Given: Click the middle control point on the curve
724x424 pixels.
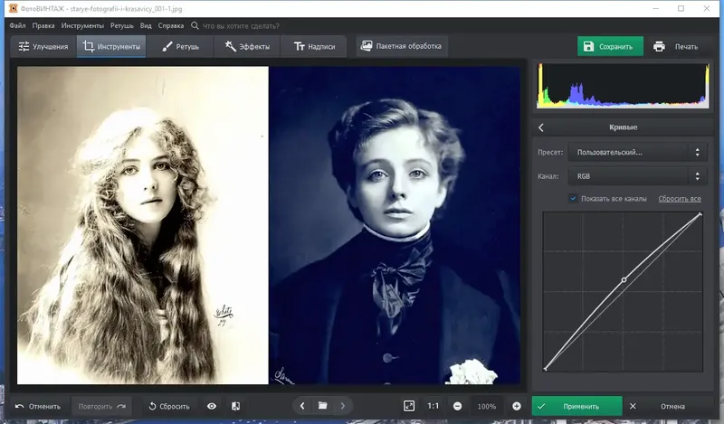Looking at the screenshot, I should [x=624, y=280].
